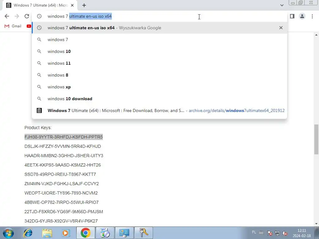319x239 pixels.
Task: Click the browser forward arrow
Action: 17,16
